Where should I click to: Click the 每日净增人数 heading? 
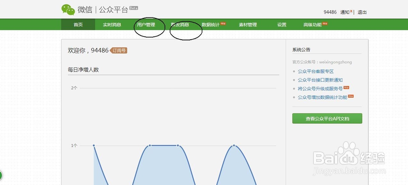point(83,69)
